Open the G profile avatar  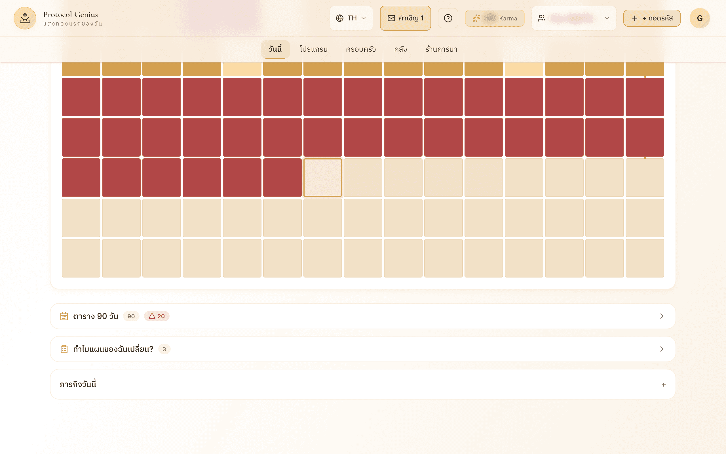pyautogui.click(x=700, y=18)
